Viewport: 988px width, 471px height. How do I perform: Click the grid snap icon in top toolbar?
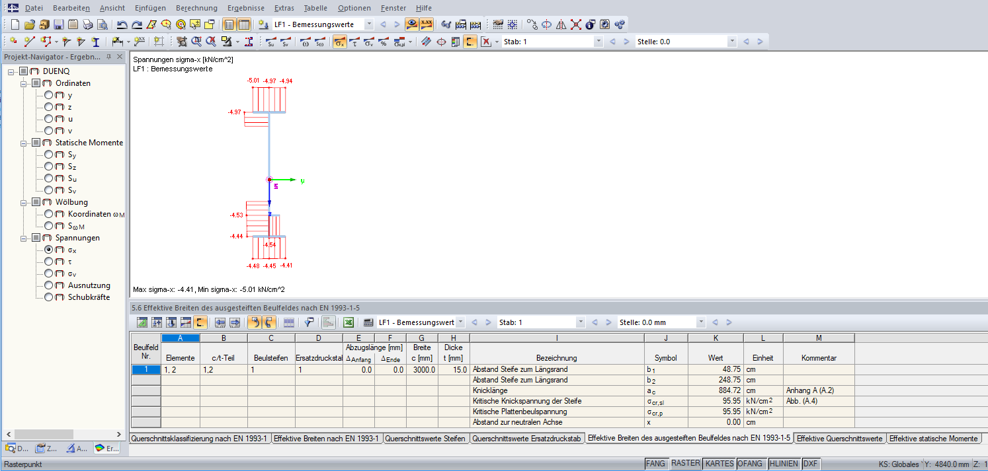512,24
